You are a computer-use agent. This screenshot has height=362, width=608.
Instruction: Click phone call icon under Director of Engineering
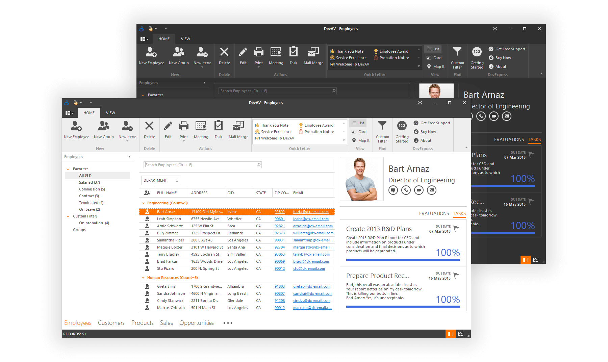(406, 190)
